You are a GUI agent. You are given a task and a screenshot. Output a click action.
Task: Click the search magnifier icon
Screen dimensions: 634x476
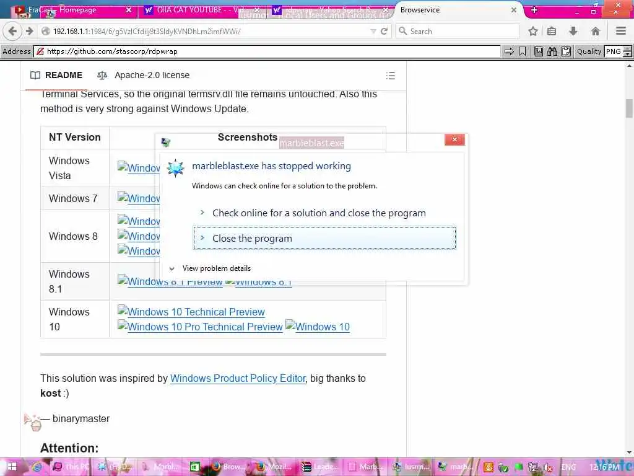coord(402,31)
